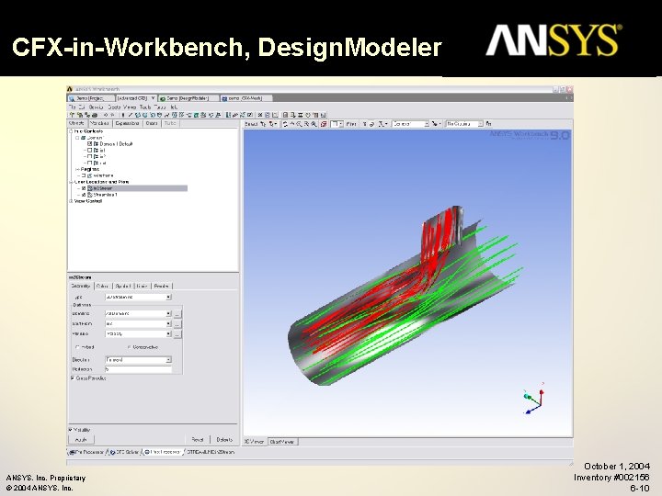Click the Zoom Box icon
Image resolution: width=662 pixels, height=496 pixels.
pyautogui.click(x=306, y=124)
